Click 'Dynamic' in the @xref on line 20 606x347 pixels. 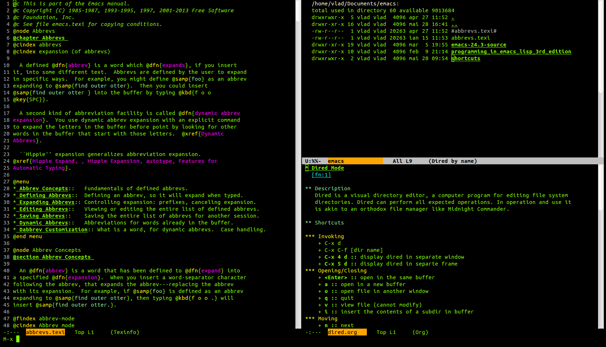coord(212,134)
